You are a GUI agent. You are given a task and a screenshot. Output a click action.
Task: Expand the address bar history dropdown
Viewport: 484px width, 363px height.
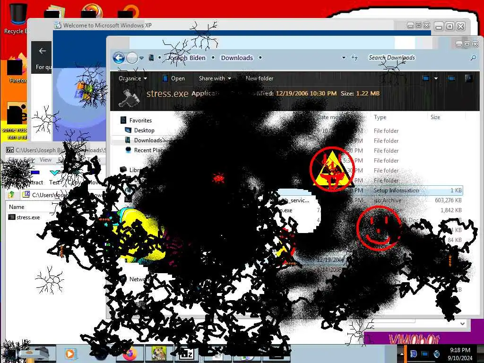click(344, 58)
